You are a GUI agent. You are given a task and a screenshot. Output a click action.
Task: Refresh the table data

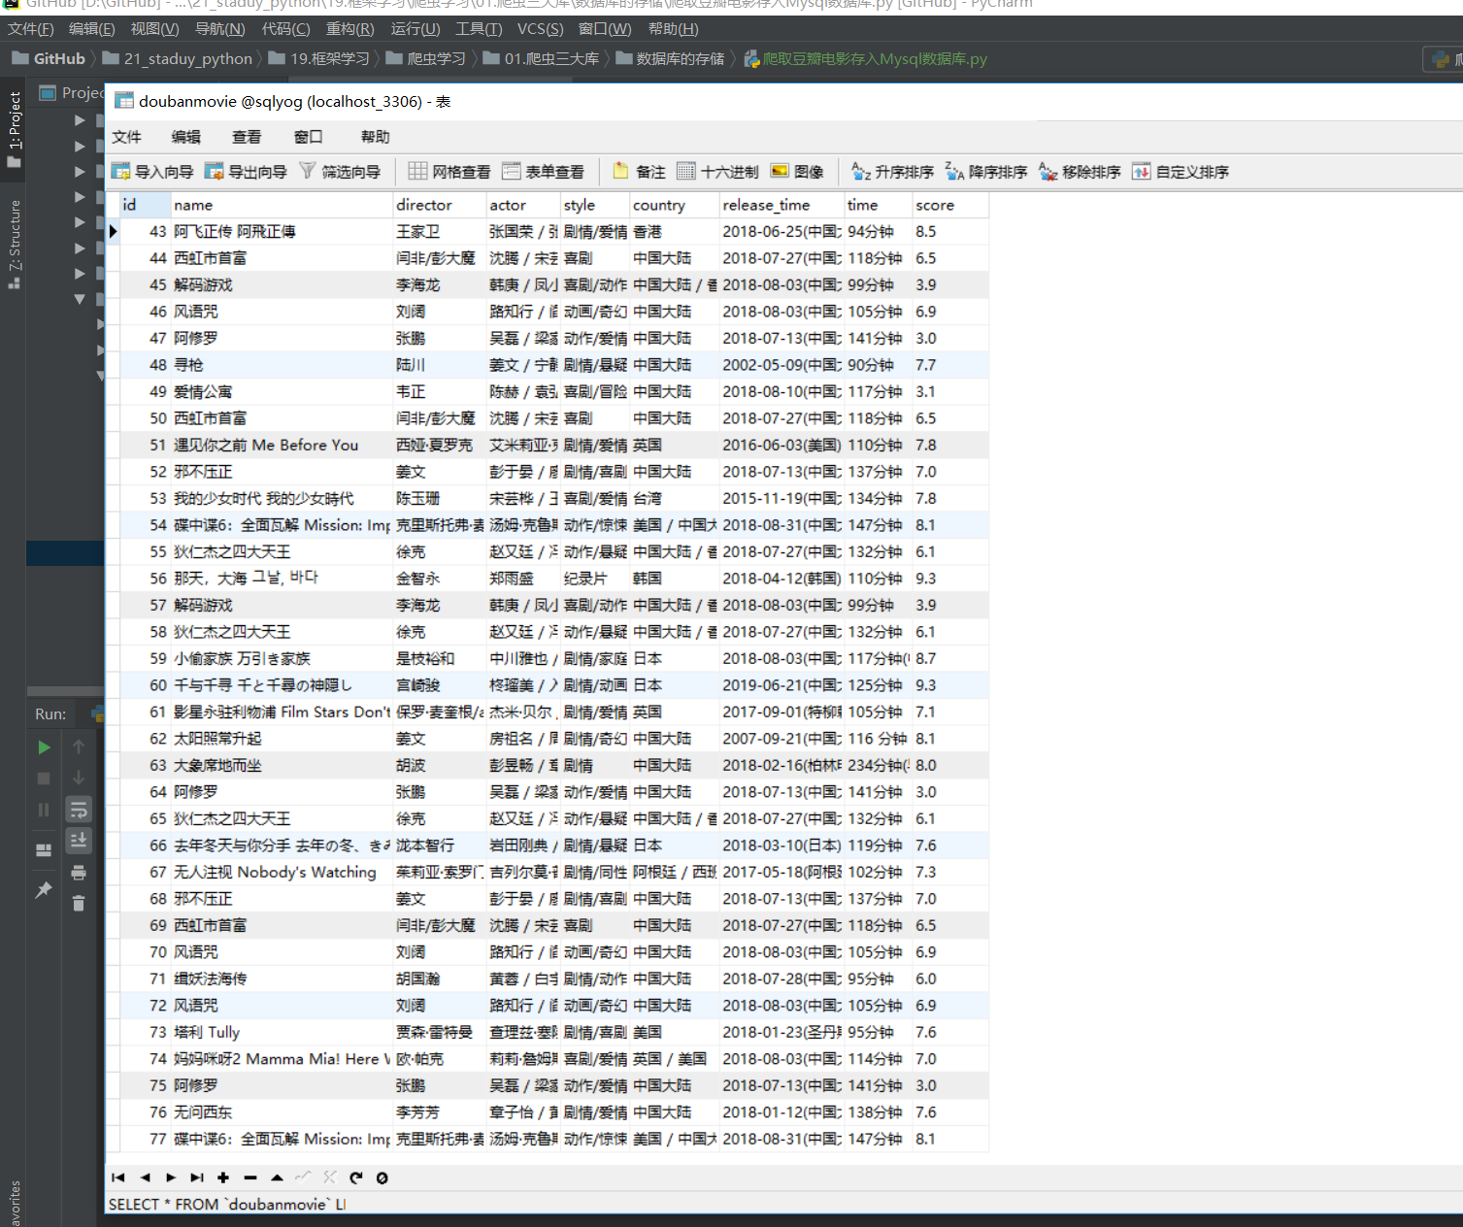tap(355, 1177)
